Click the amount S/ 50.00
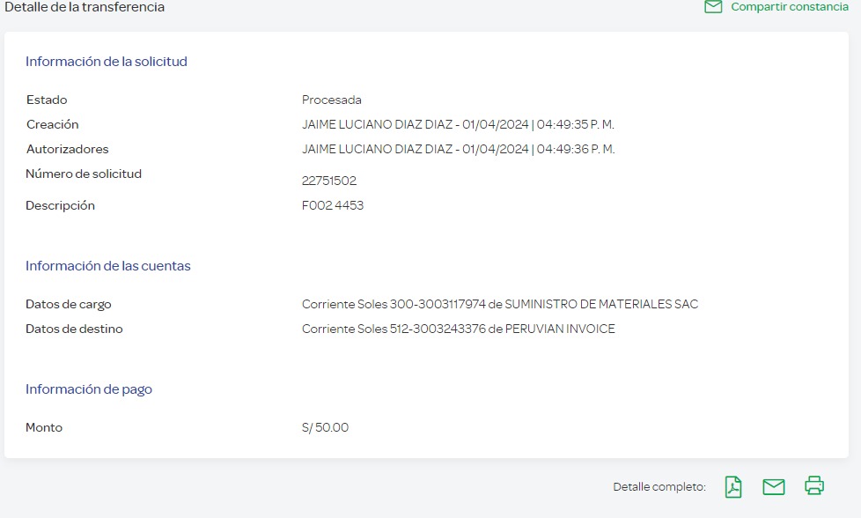 click(325, 428)
